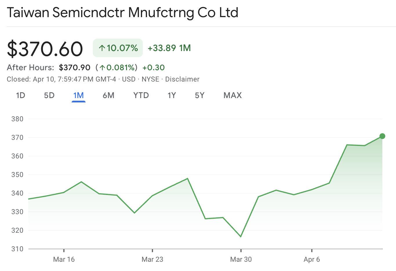This screenshot has height=271, width=396.
Task: Click the NYSE exchange text
Action: pos(150,79)
